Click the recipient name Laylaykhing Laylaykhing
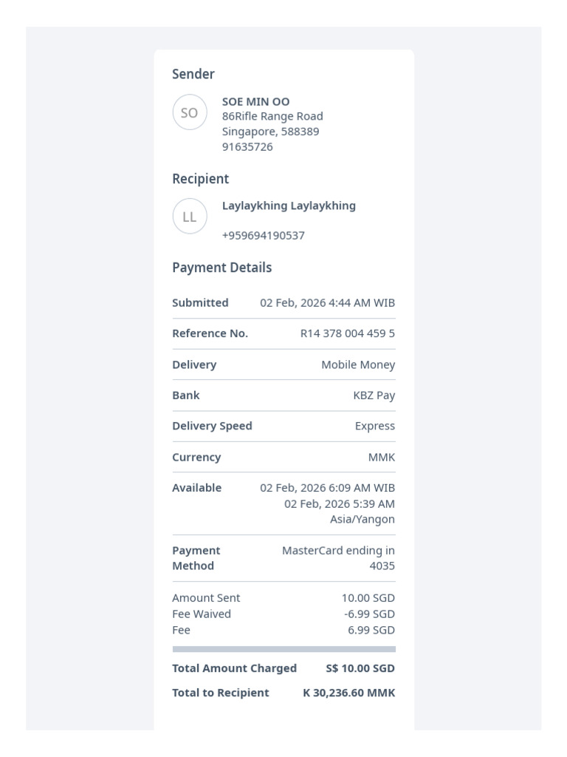The image size is (567, 757). (289, 206)
